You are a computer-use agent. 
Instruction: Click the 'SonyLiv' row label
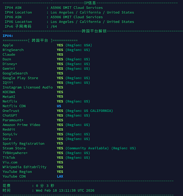pos(10,134)
